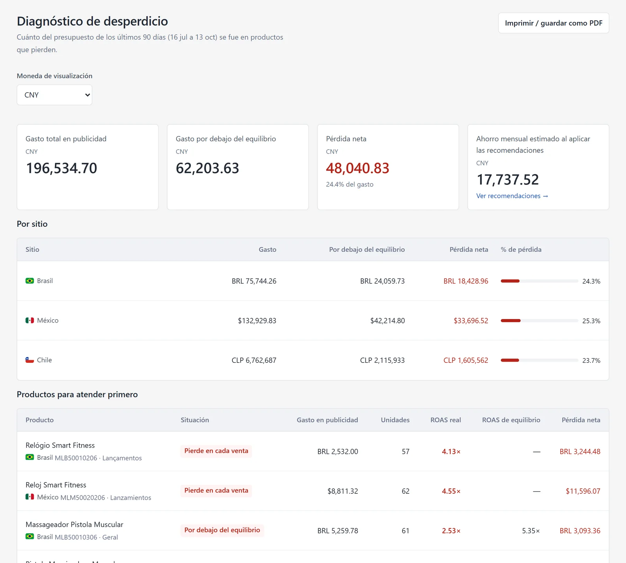Click product loss BRL 3,244.48
This screenshot has width=626, height=563.
pyautogui.click(x=580, y=452)
